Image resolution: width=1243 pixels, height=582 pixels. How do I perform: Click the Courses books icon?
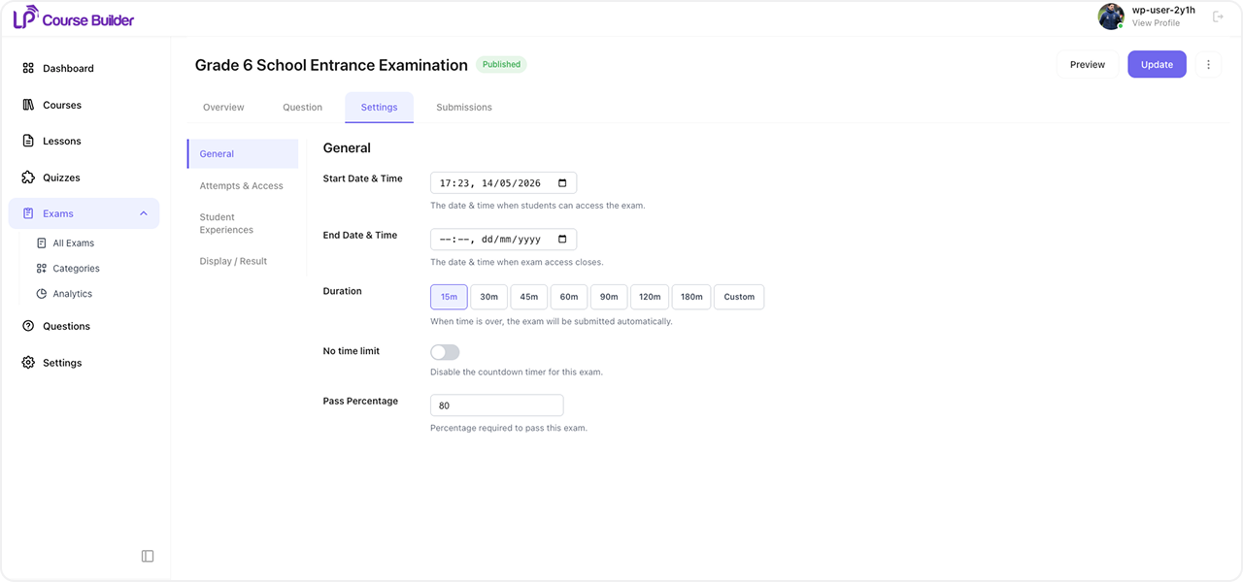pyautogui.click(x=28, y=105)
